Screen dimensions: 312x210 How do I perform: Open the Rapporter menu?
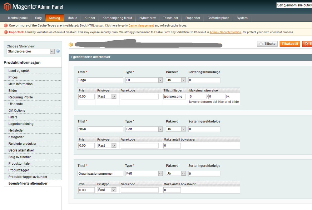[193, 18]
